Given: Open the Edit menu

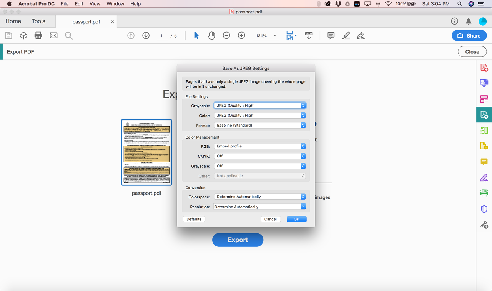Looking at the screenshot, I should point(79,3).
